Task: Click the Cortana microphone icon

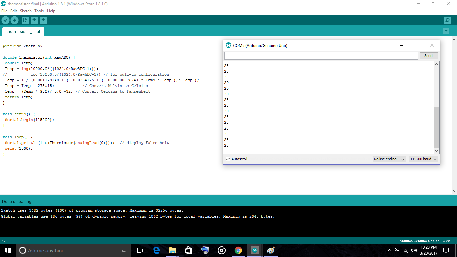Action: click(x=124, y=250)
